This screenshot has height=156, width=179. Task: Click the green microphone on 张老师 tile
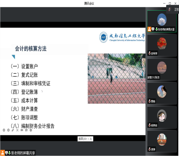tap(157, 29)
